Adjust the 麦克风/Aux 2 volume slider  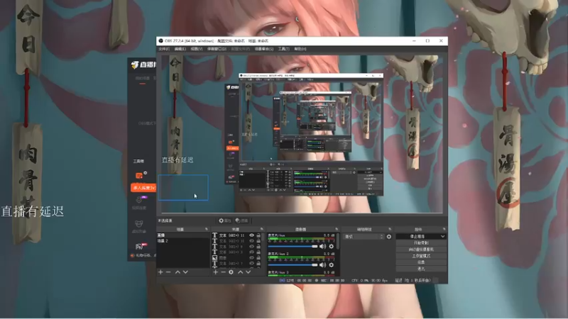point(293,264)
